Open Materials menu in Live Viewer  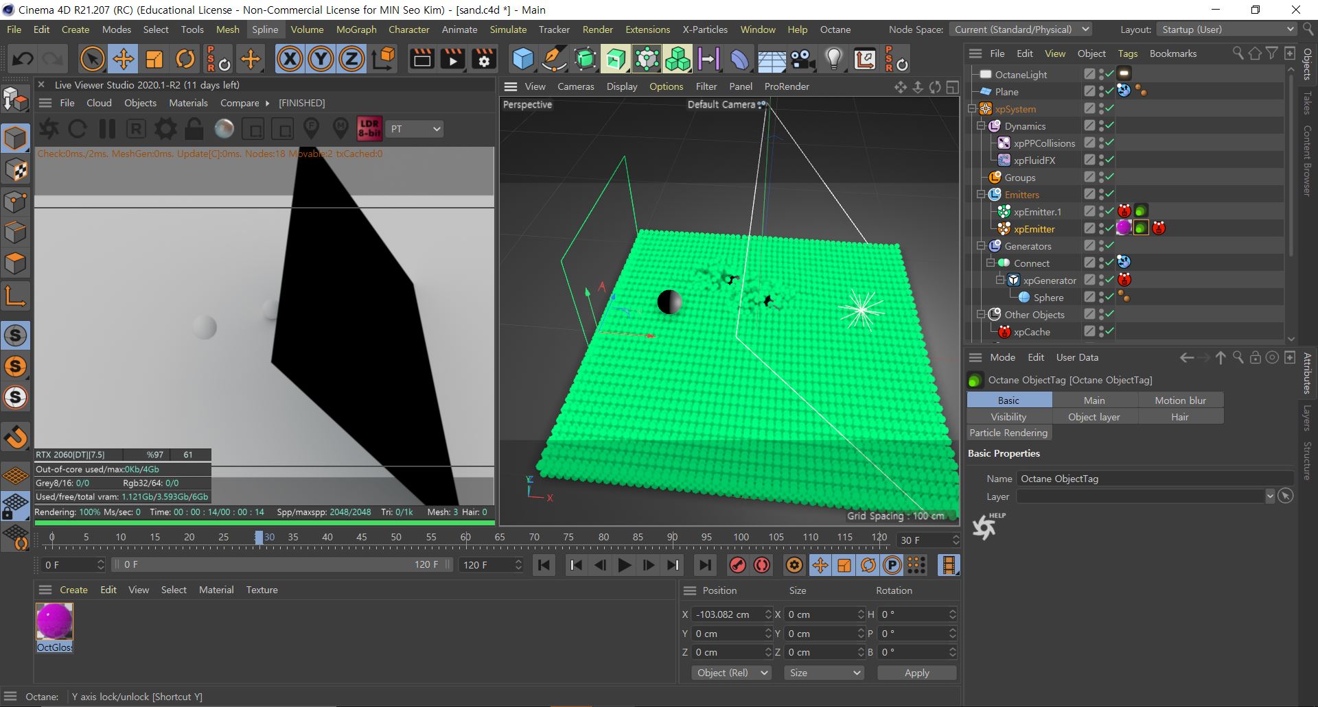coord(188,103)
